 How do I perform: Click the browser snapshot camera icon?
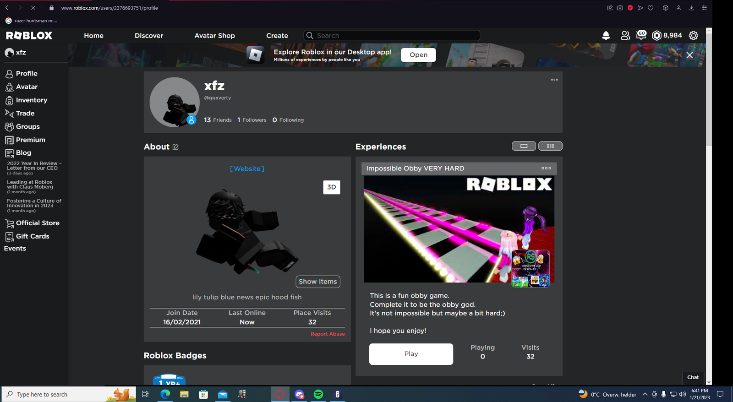[x=620, y=8]
